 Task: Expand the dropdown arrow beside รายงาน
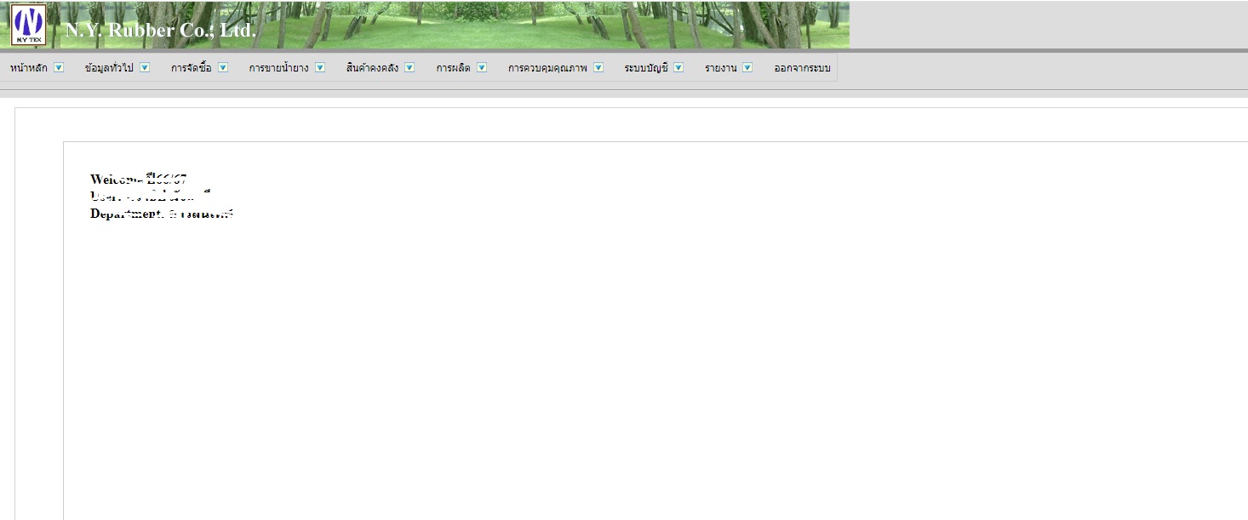click(747, 68)
